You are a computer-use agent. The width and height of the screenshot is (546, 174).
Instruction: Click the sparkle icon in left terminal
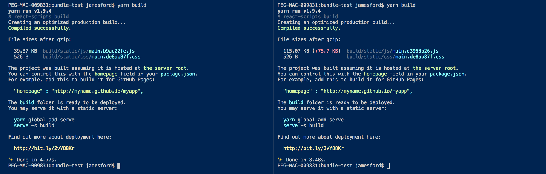pos(11,160)
